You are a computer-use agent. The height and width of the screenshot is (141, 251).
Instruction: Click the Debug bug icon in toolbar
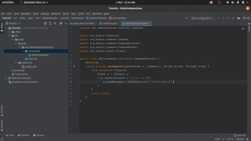click(223, 18)
